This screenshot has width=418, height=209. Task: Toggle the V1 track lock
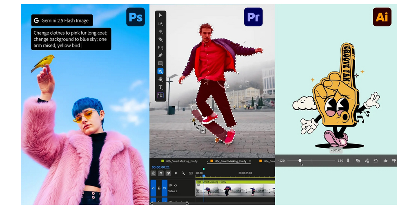pos(159,188)
